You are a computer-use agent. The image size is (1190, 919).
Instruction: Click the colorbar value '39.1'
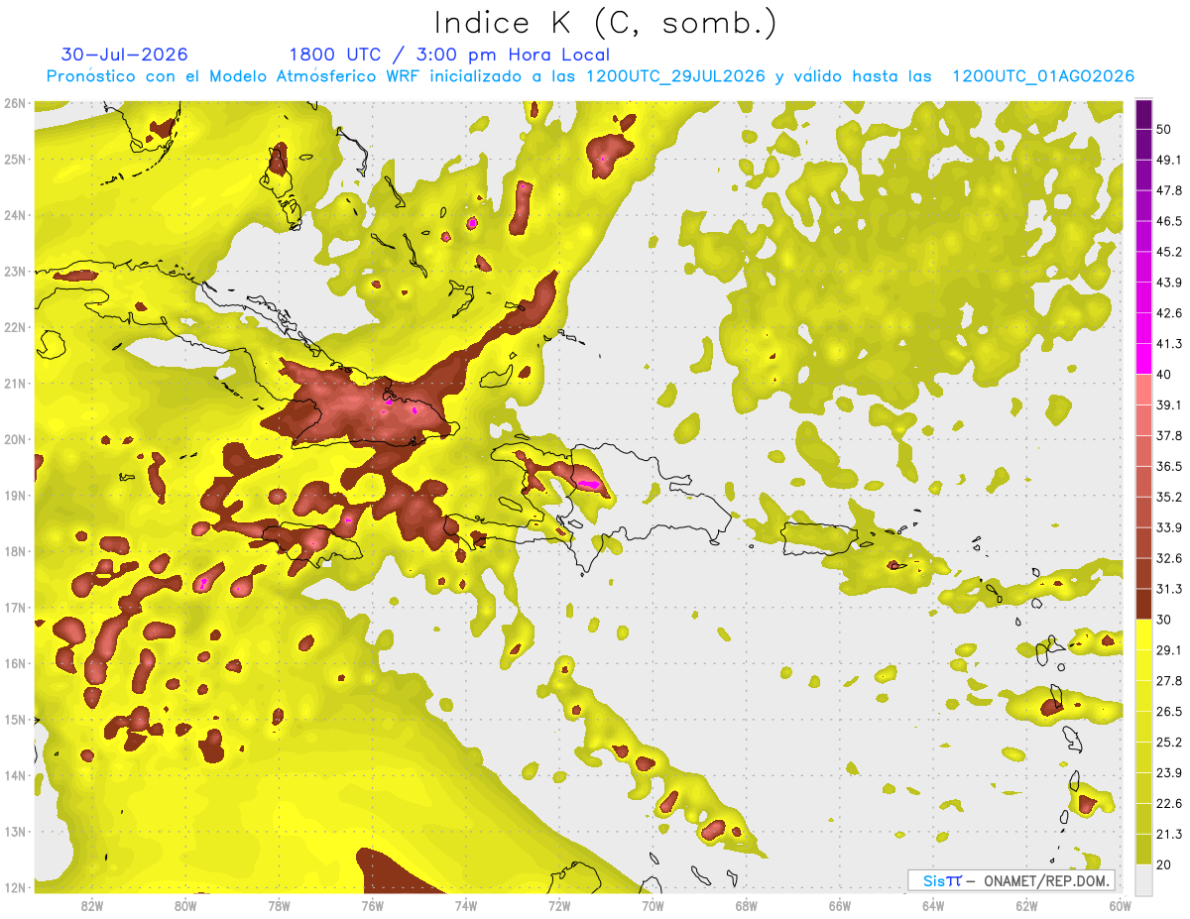tap(1168, 404)
